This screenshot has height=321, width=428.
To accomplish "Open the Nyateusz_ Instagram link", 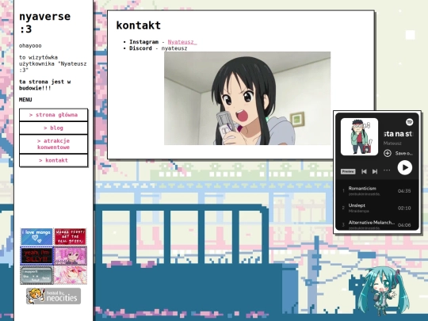I will coord(182,42).
